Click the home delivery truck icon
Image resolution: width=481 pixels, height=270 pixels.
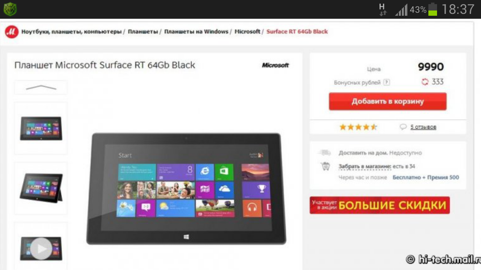324,153
